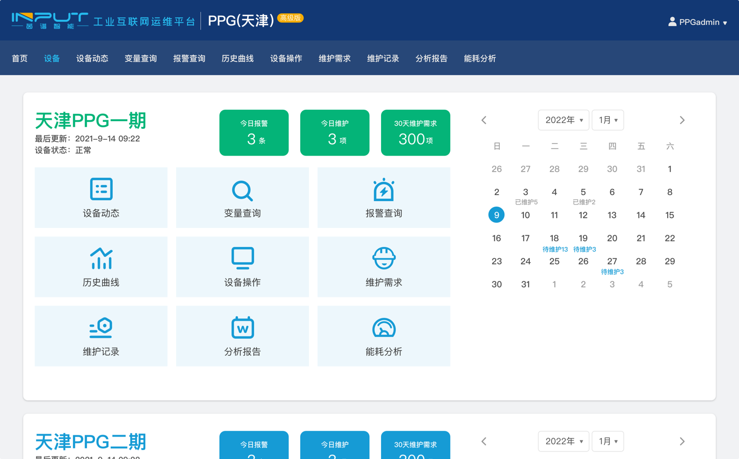Image resolution: width=739 pixels, height=459 pixels.
Task: Go to previous month in 一期 calendar
Action: [x=484, y=120]
